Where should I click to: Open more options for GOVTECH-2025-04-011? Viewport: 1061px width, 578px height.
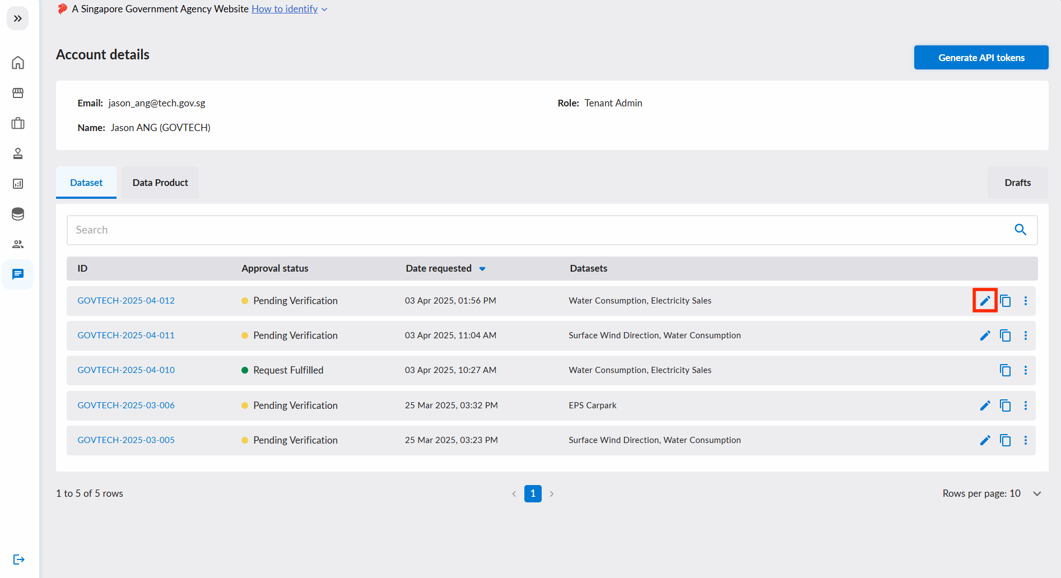pyautogui.click(x=1026, y=335)
